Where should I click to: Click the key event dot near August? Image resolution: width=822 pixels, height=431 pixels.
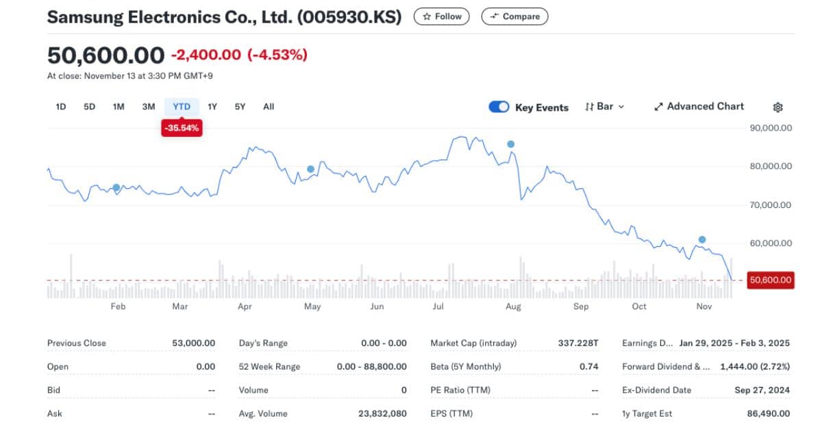[x=510, y=144]
